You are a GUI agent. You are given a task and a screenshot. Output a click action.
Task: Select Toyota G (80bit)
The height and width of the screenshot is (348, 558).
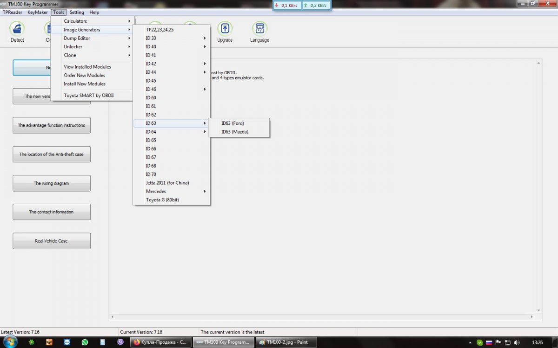(172, 200)
